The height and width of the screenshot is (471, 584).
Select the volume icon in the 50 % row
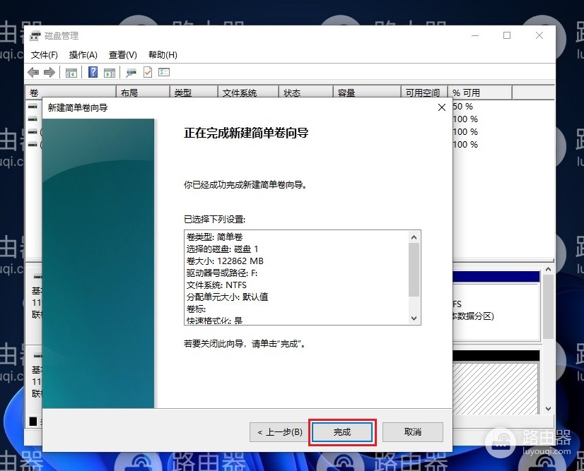click(x=33, y=107)
